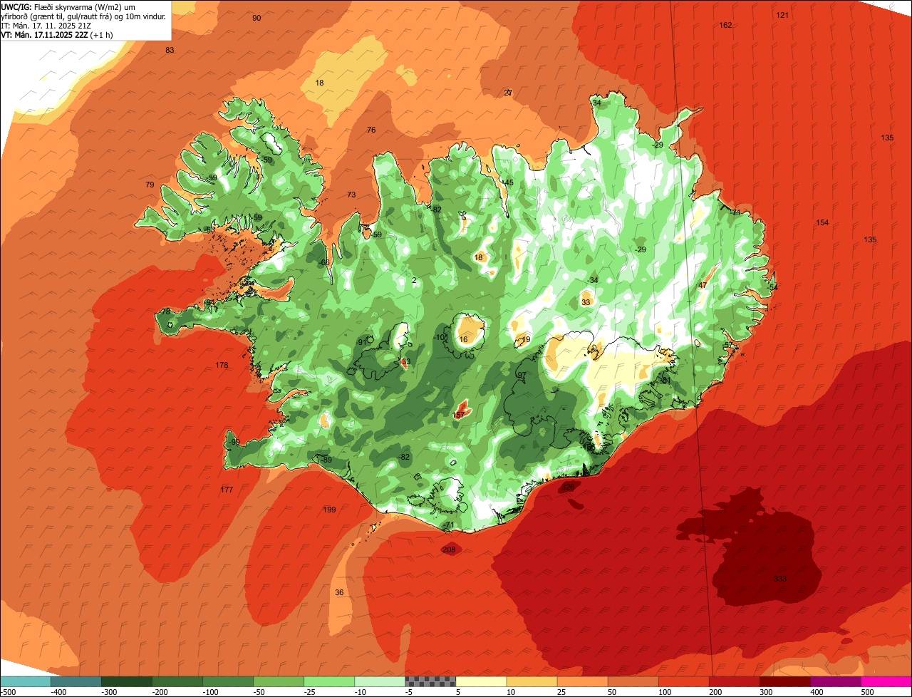Click the map value 157 in the southern highlands
912x697 pixels.
click(x=460, y=415)
